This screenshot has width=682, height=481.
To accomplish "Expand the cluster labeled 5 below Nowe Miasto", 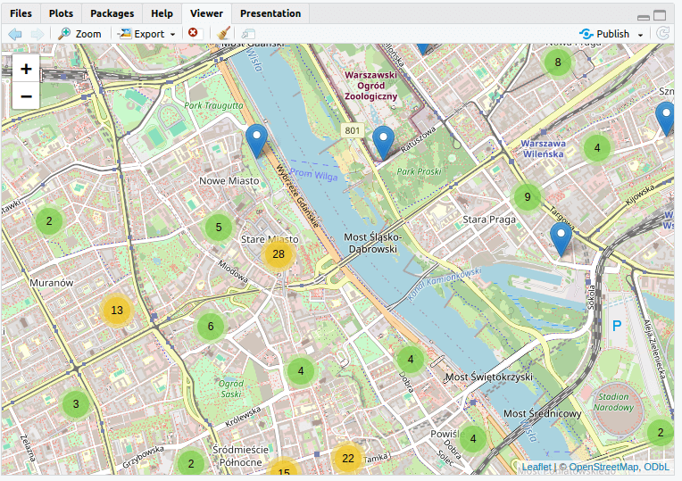I will [219, 227].
